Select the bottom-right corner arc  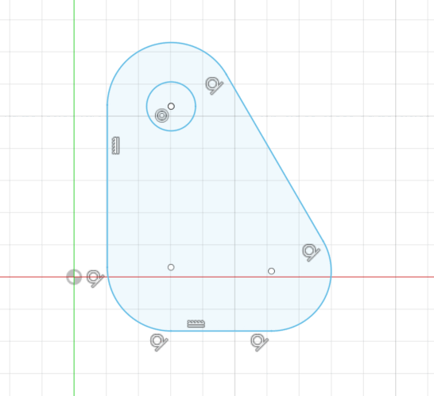(314, 314)
